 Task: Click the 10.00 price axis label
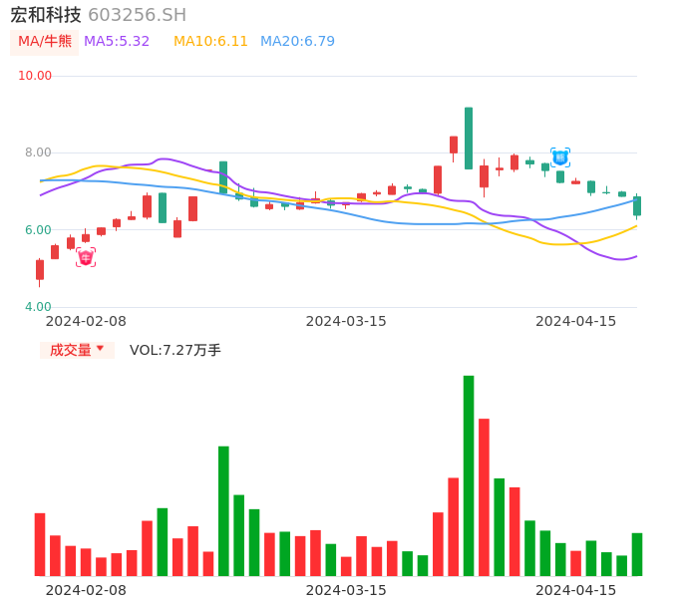[x=35, y=76]
